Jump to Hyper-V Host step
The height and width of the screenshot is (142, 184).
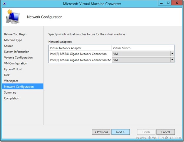pyautogui.click(x=13, y=69)
